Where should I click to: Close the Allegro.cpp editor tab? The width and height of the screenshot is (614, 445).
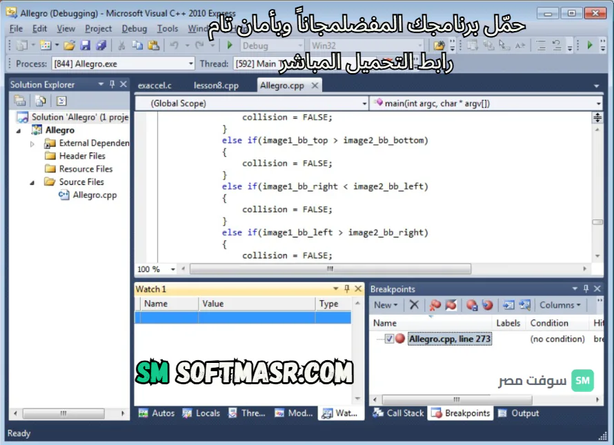(315, 86)
